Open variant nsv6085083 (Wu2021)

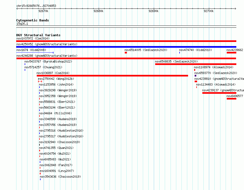pos(55,159)
